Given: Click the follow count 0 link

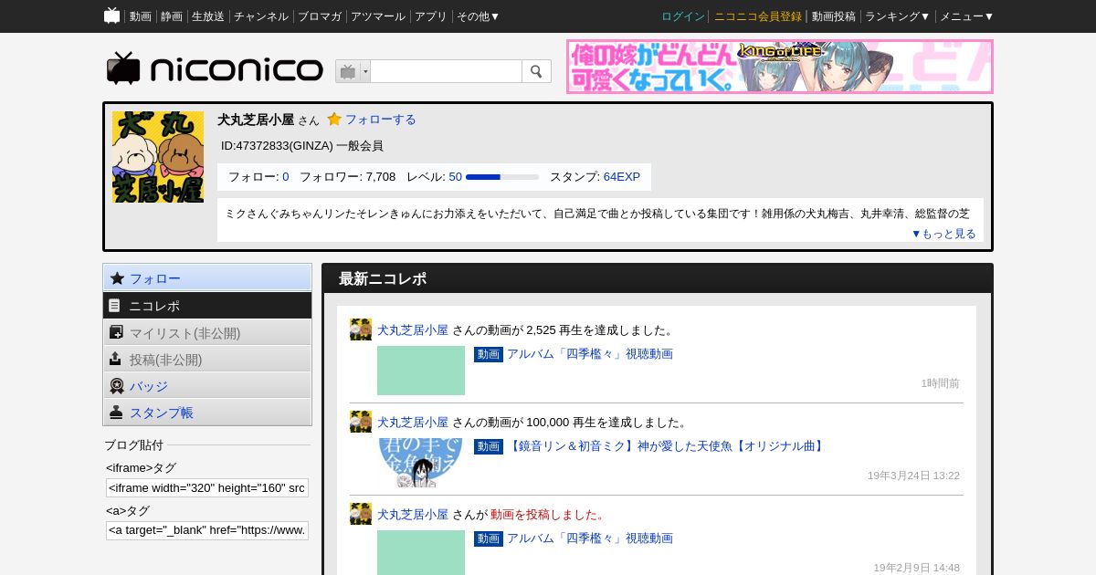Looking at the screenshot, I should (286, 177).
